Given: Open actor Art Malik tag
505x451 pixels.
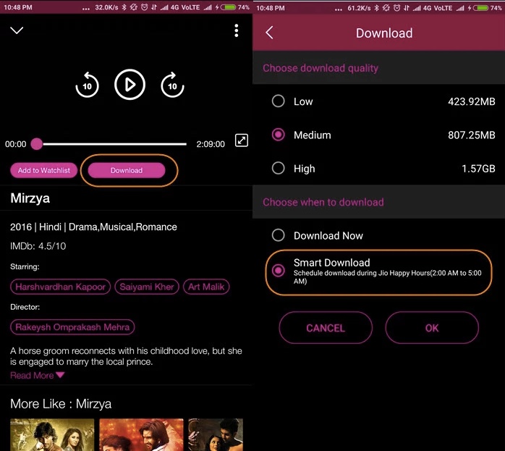Looking at the screenshot, I should pyautogui.click(x=206, y=287).
